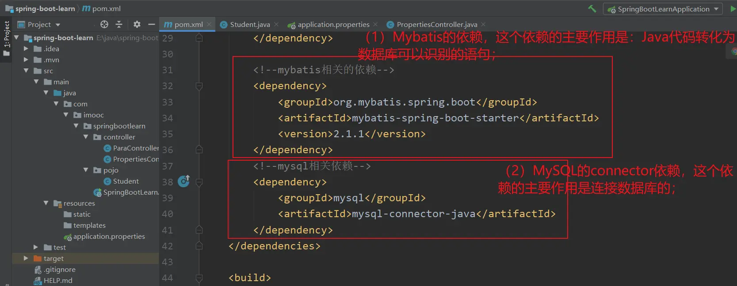Open Project panel settings gear

(x=137, y=24)
